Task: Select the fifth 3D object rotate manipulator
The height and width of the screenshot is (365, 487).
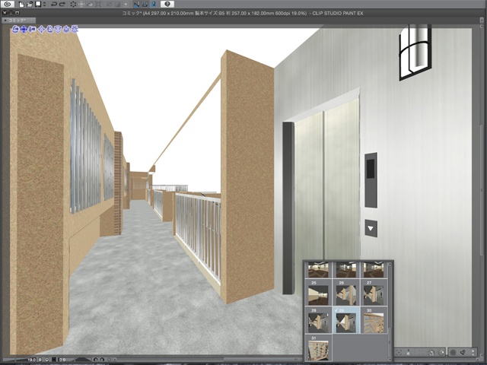Action: point(49,30)
